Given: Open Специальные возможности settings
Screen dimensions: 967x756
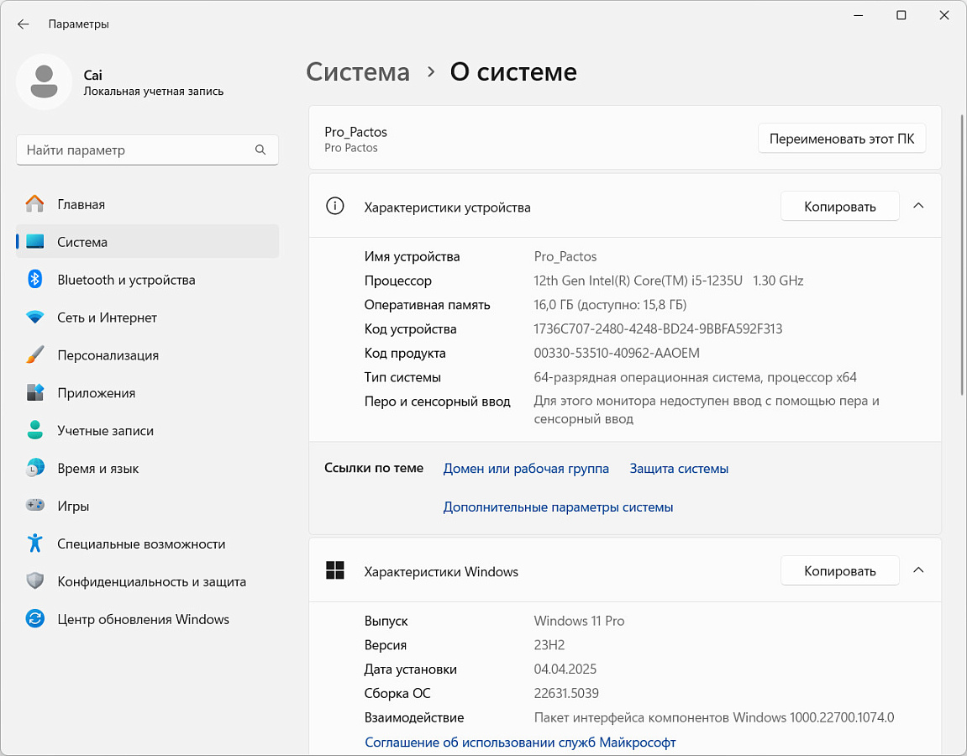Looking at the screenshot, I should pos(147,543).
